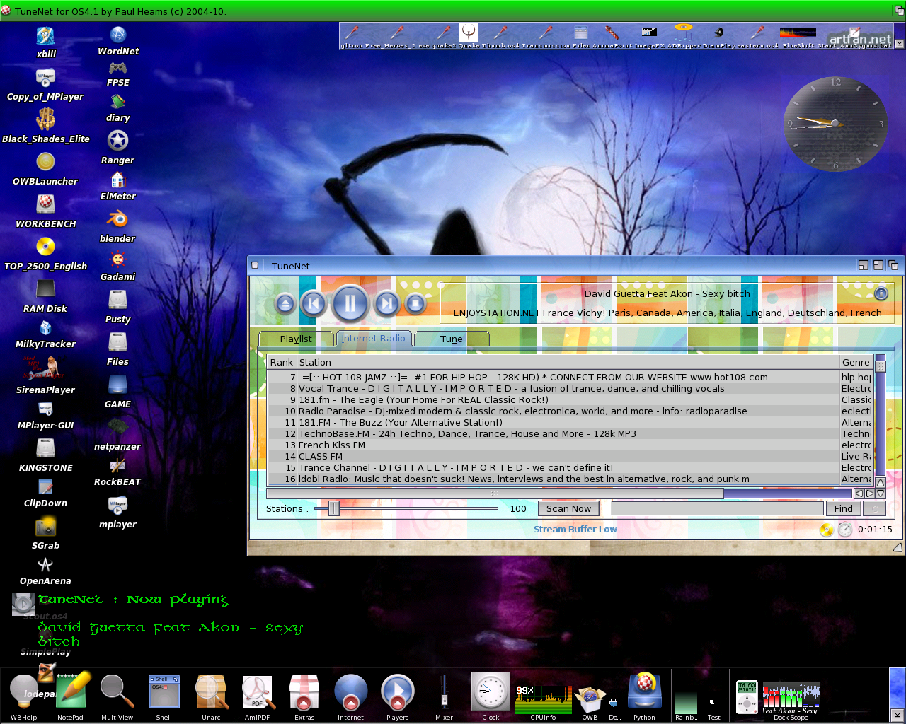The height and width of the screenshot is (724, 906).
Task: Click the Genre column header
Action: 856,362
